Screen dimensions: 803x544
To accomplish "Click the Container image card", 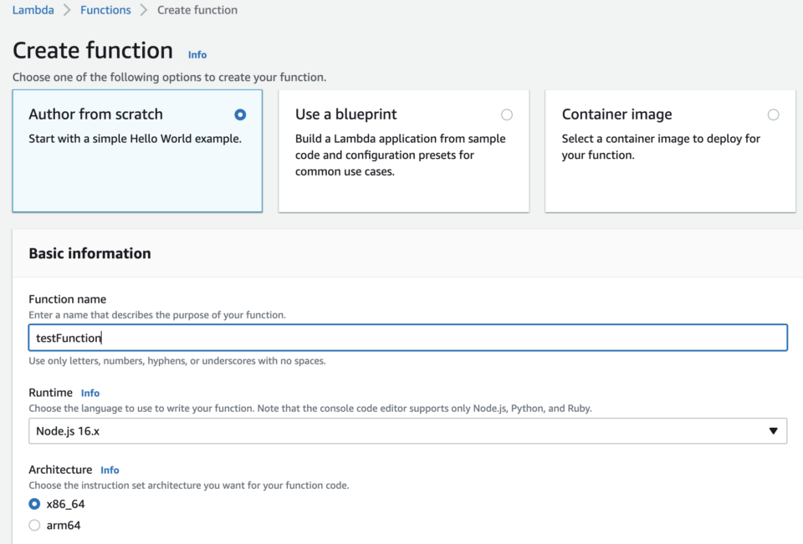I will tap(669, 150).
